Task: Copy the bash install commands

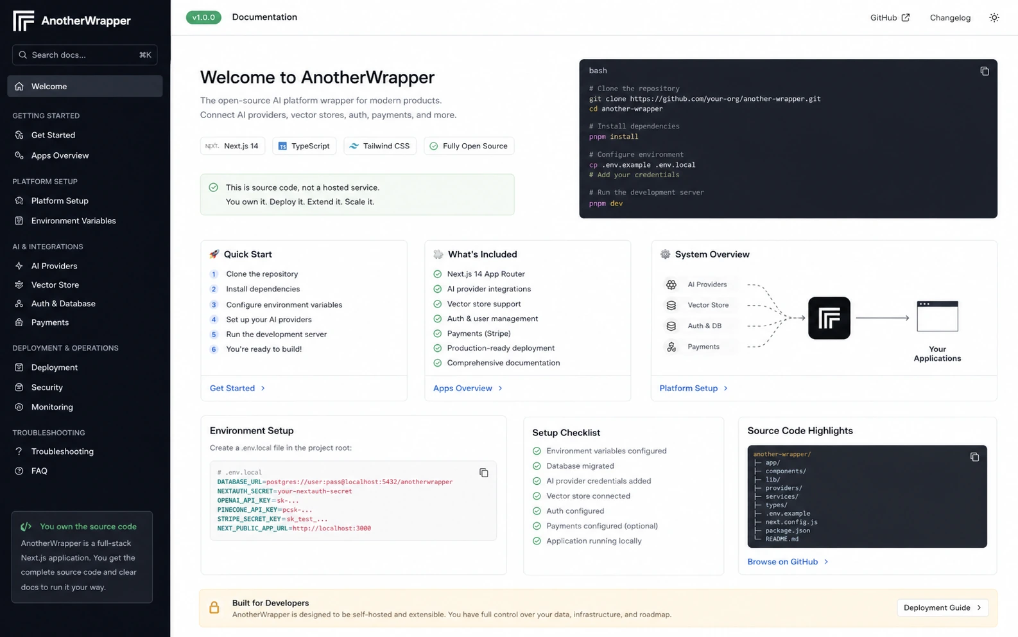Action: click(x=984, y=71)
